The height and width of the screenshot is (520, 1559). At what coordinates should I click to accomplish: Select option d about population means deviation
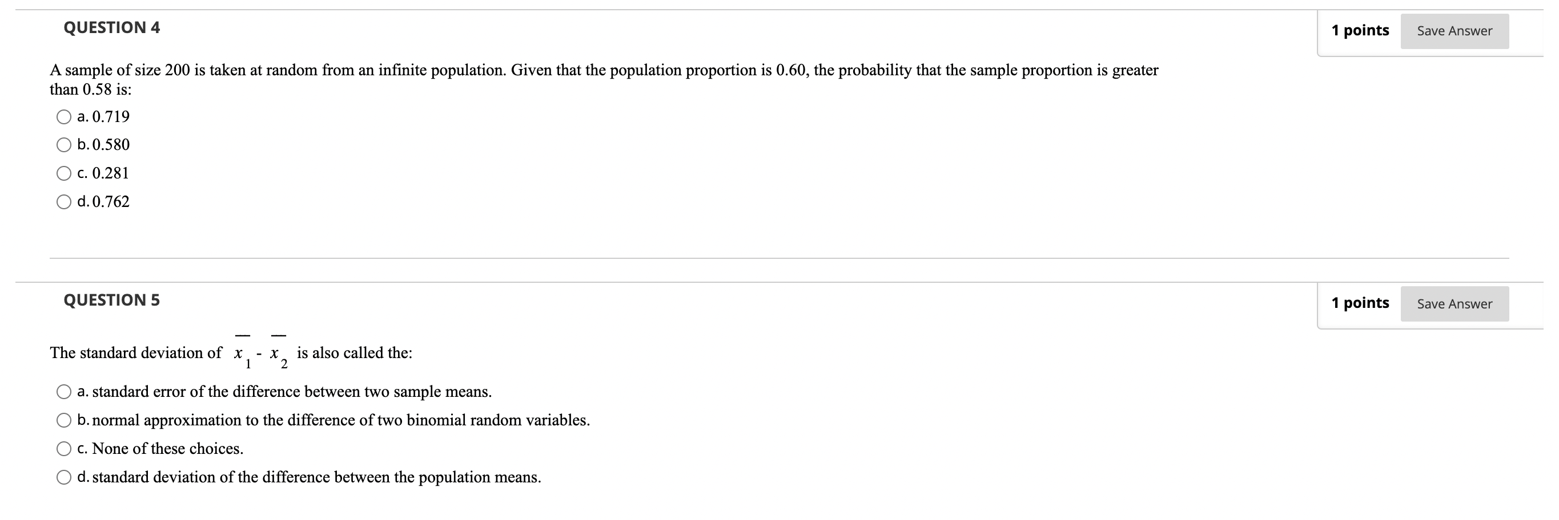pos(64,477)
